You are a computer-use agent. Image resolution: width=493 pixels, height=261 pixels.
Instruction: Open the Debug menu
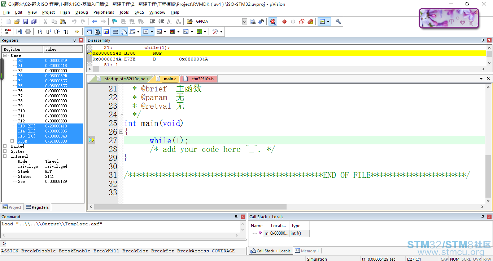(x=82, y=12)
